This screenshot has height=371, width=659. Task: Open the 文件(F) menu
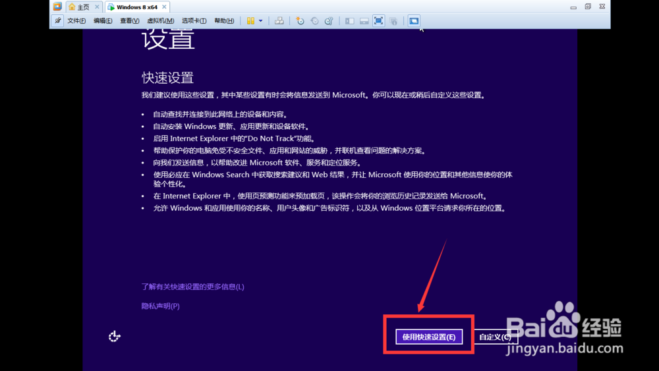(x=76, y=20)
